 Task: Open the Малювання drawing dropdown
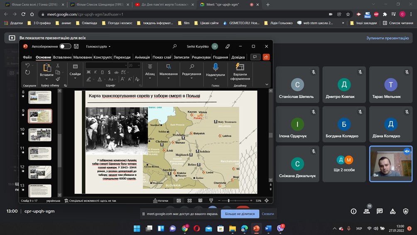168,71
